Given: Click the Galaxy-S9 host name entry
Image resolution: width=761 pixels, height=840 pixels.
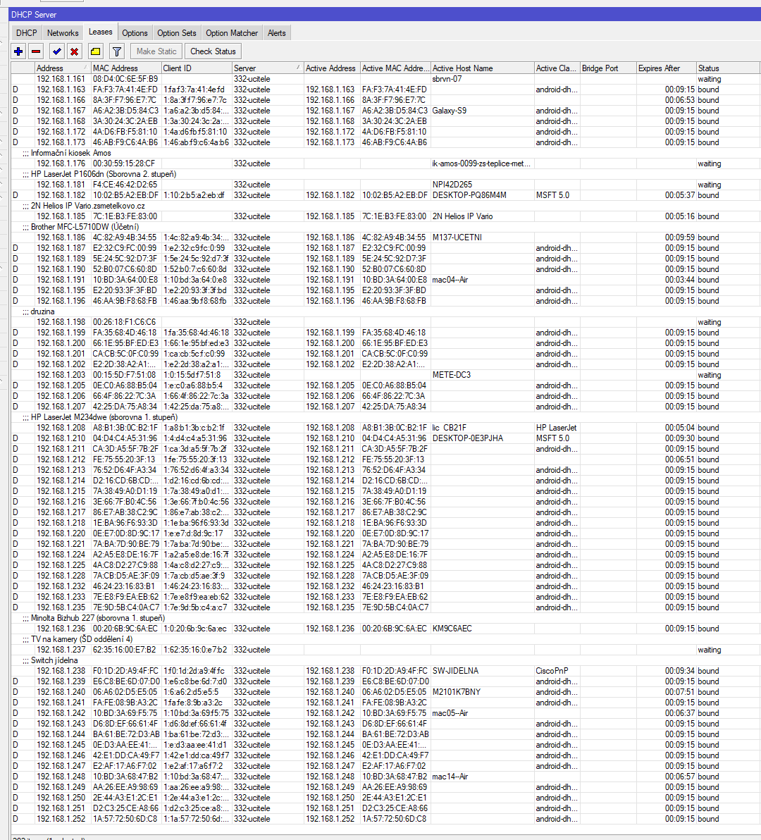Looking at the screenshot, I should (450, 111).
